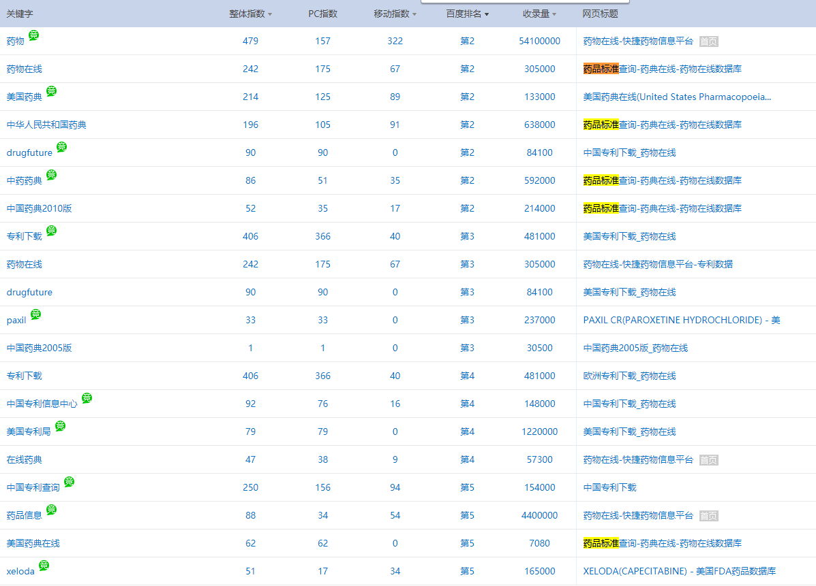Click green 竞 badge beside first 专利下载
The height and width of the screenshot is (586, 816).
pyautogui.click(x=52, y=231)
